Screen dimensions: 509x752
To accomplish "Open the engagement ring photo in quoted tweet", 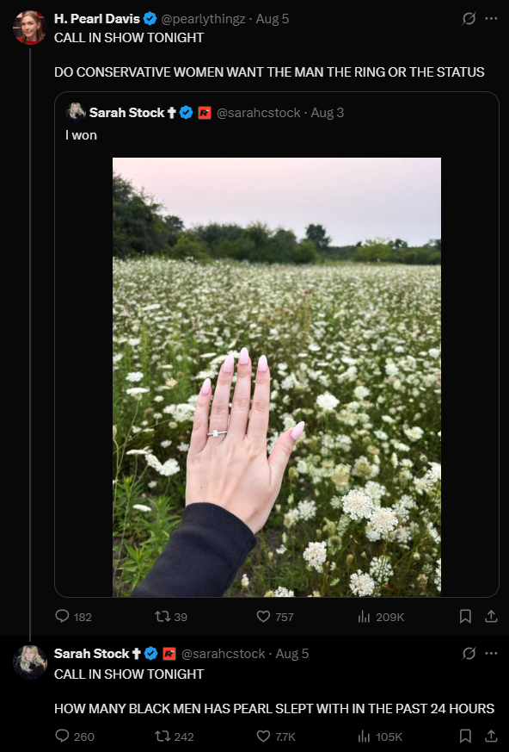I will tap(277, 377).
